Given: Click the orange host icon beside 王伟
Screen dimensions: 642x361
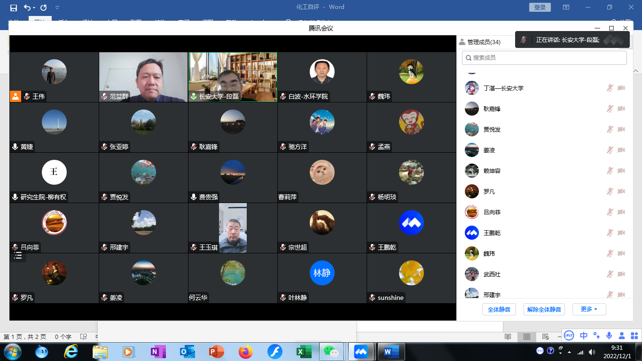Looking at the screenshot, I should pos(16,96).
